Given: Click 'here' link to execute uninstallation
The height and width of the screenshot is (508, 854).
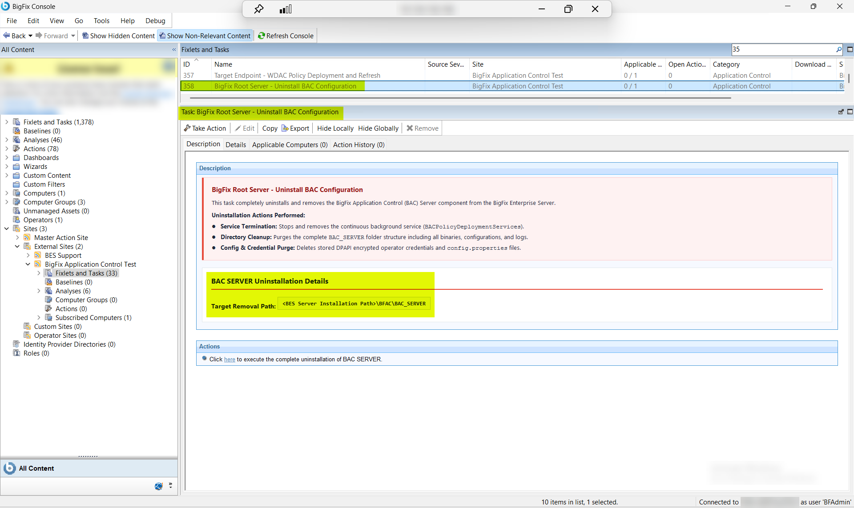Looking at the screenshot, I should pos(230,359).
